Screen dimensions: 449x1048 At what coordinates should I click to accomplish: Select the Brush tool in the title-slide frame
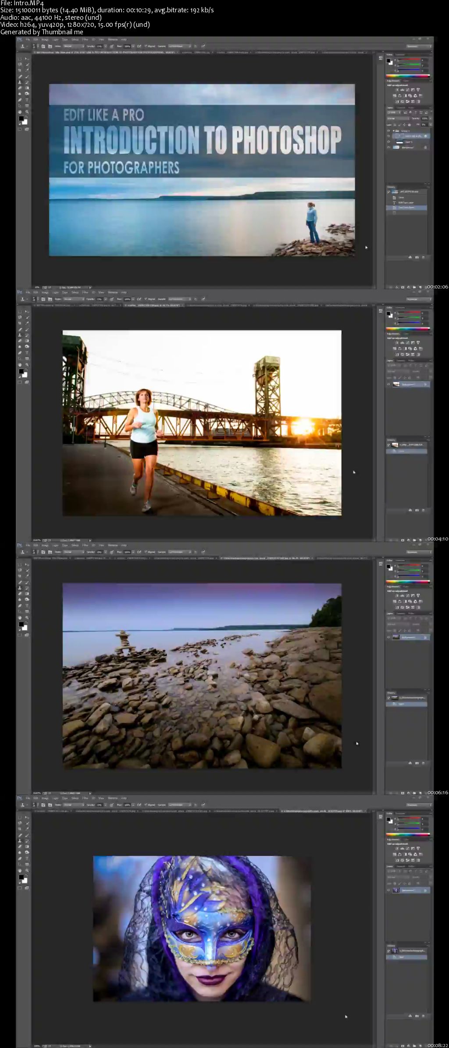[27, 76]
